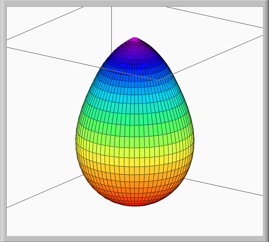The width and height of the screenshot is (269, 242).
Task: Select the diagonal box line in top-left corner
Action: point(45,23)
